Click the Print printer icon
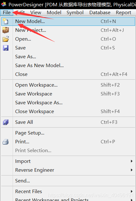Viewport: 136px width, 201px height. tap(6, 142)
